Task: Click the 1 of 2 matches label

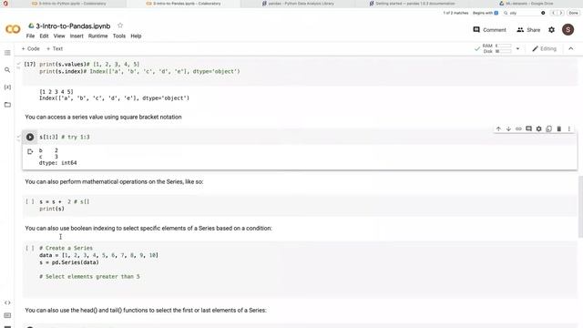Action: (x=455, y=13)
